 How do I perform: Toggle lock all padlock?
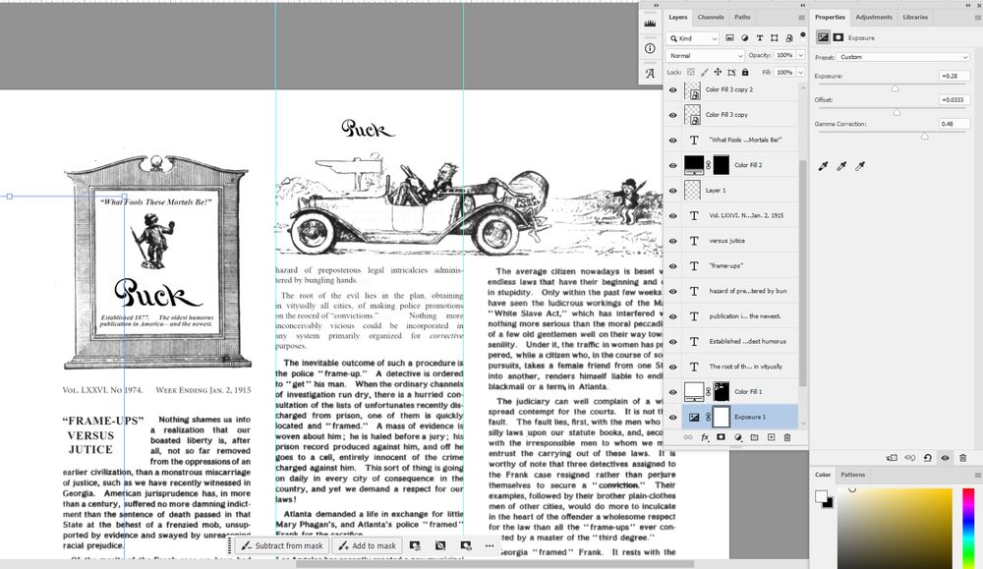click(x=745, y=72)
